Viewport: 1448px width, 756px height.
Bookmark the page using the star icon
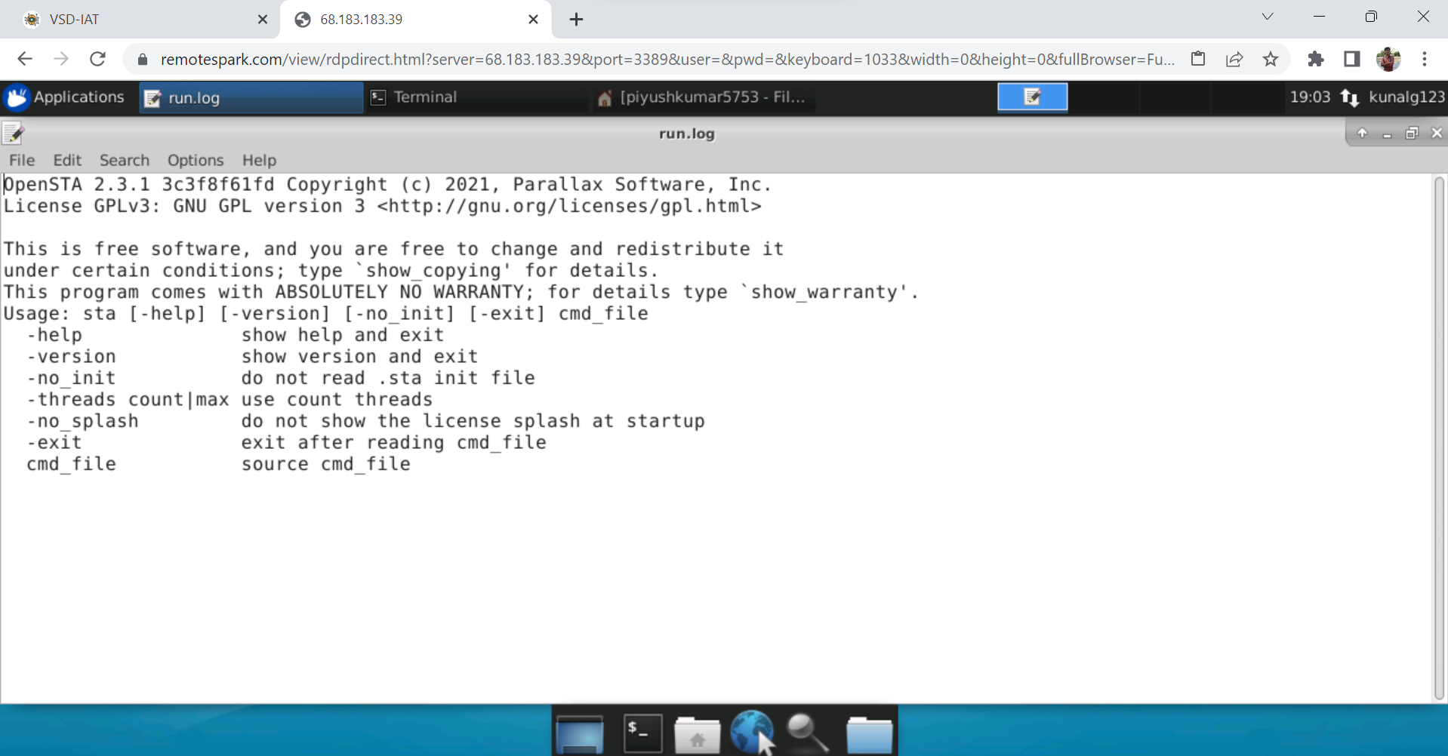pyautogui.click(x=1271, y=59)
